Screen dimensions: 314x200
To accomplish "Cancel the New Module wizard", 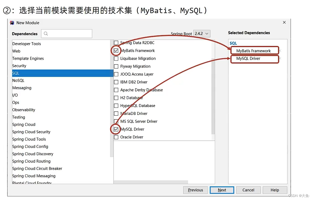I will pyautogui.click(x=248, y=190).
